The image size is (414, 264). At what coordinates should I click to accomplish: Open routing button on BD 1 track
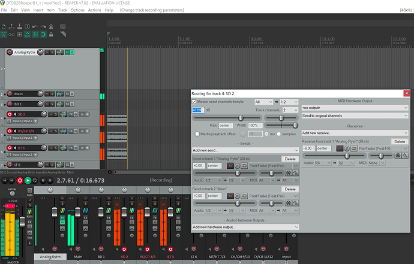tap(59, 104)
